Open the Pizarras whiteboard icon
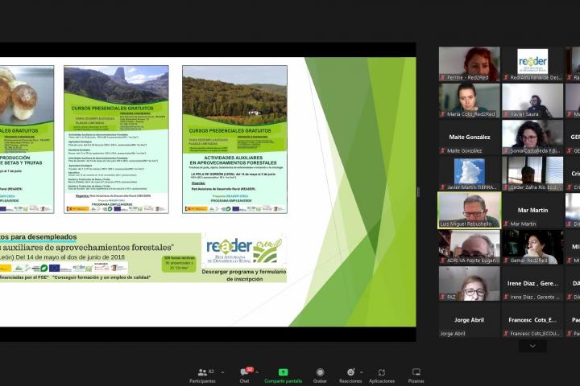This screenshot has height=386, width=580. coord(416,373)
